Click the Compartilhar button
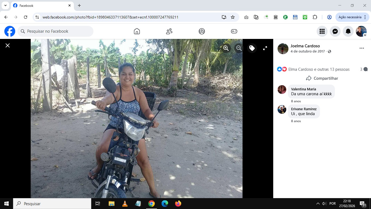Image resolution: width=371 pixels, height=209 pixels. click(x=322, y=78)
